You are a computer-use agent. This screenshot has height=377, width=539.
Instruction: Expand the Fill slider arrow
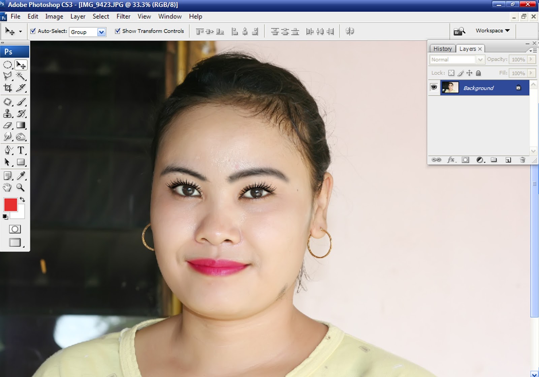531,73
